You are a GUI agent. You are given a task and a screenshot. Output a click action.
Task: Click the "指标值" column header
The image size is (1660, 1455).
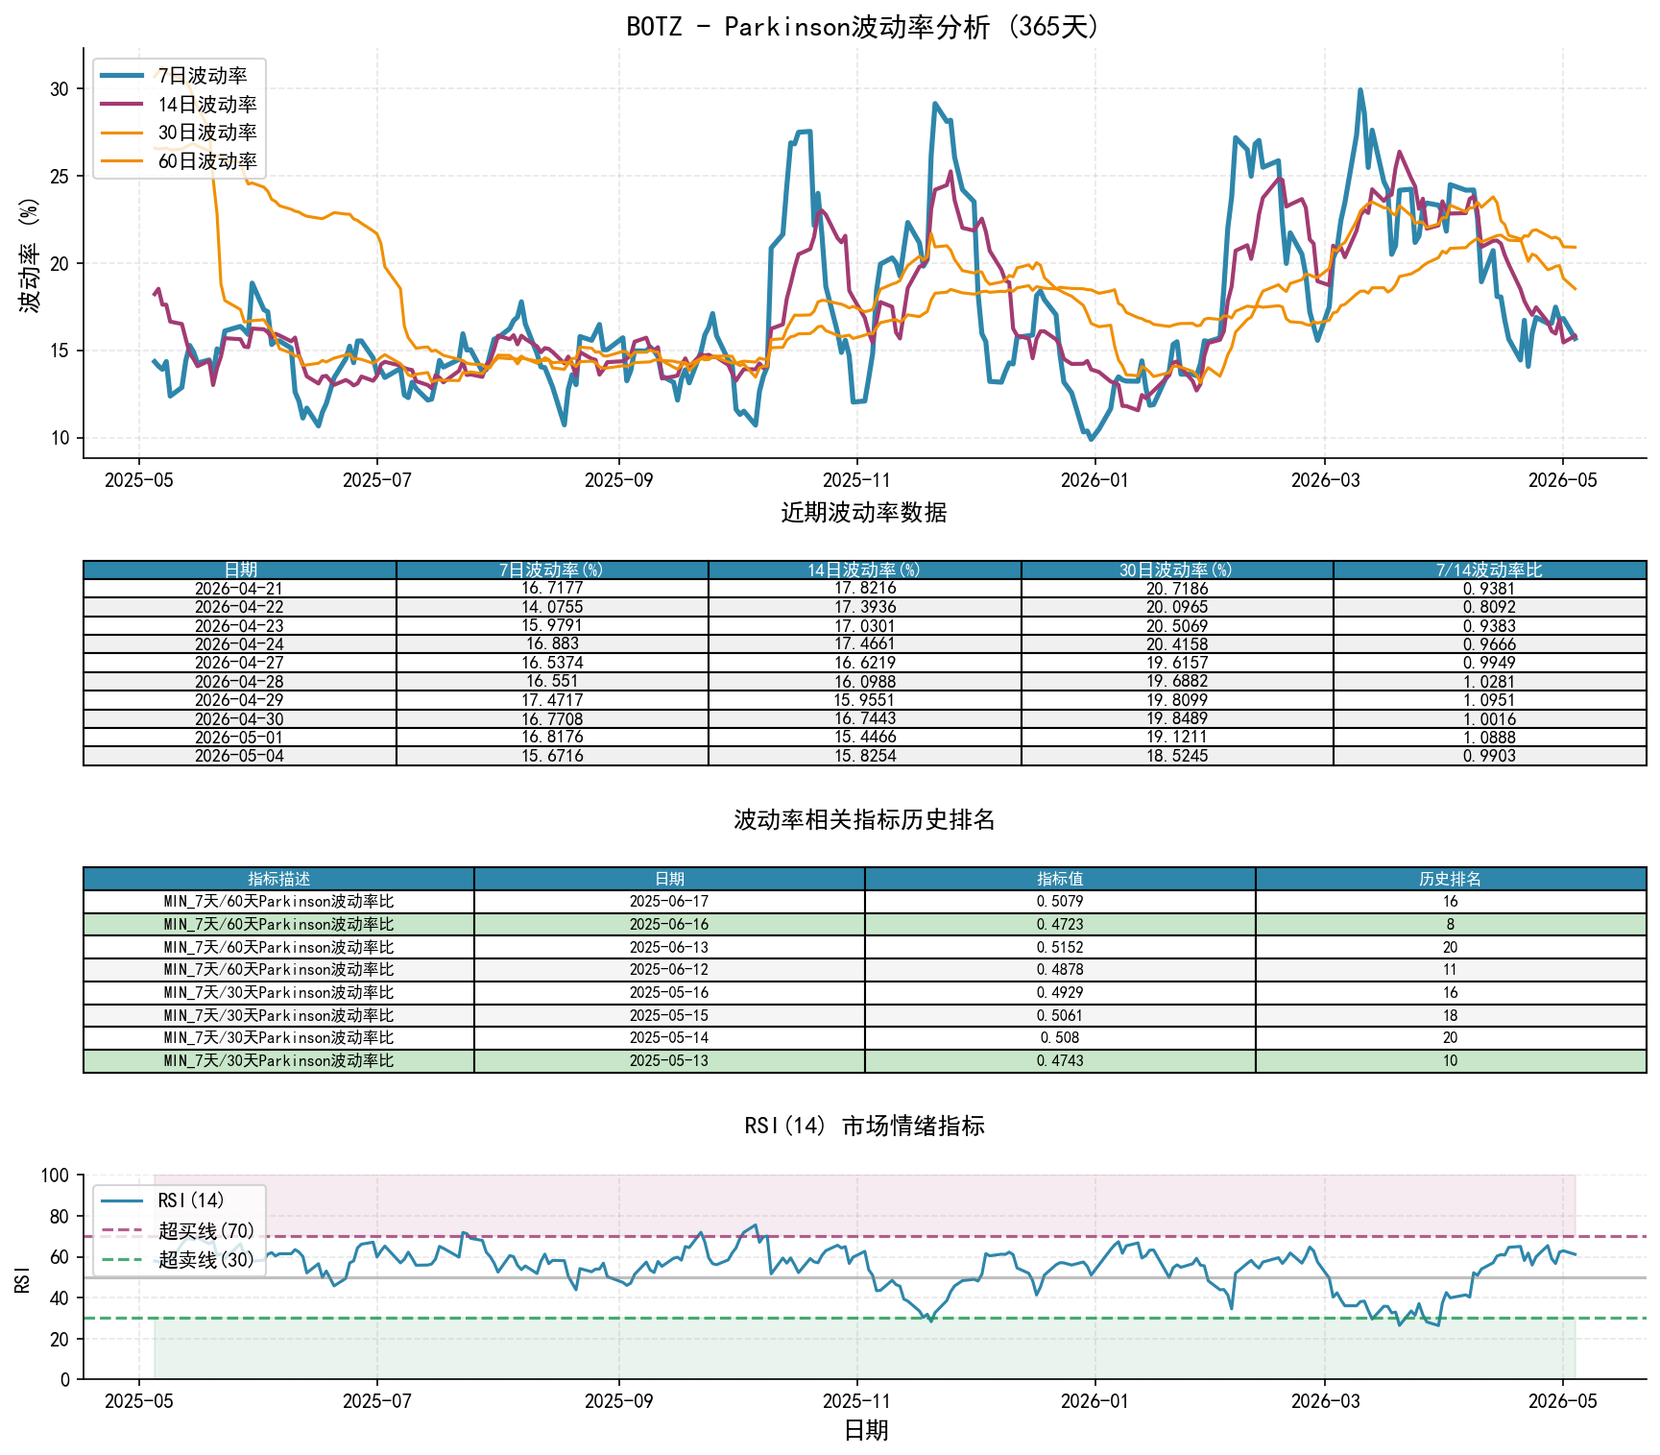(x=1060, y=879)
